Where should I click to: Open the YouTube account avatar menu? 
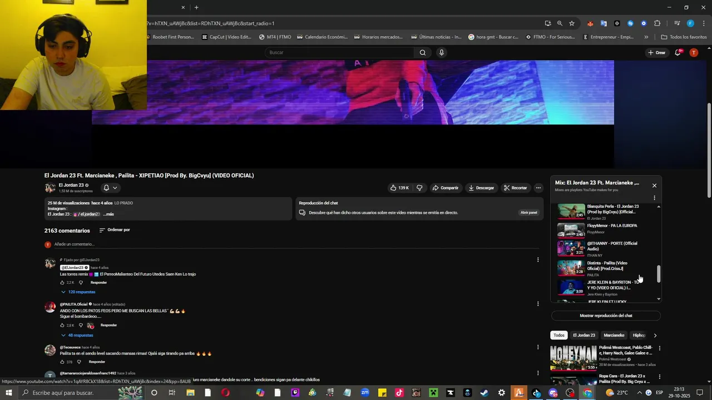coord(694,52)
